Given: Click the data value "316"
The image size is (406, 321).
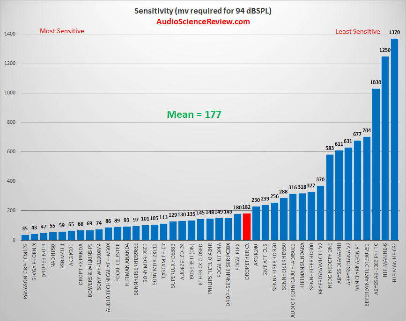Looking at the screenshot, I should [293, 187].
